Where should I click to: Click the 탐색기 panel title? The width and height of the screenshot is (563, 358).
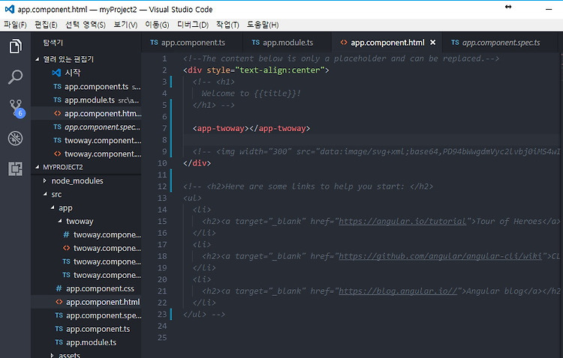53,42
